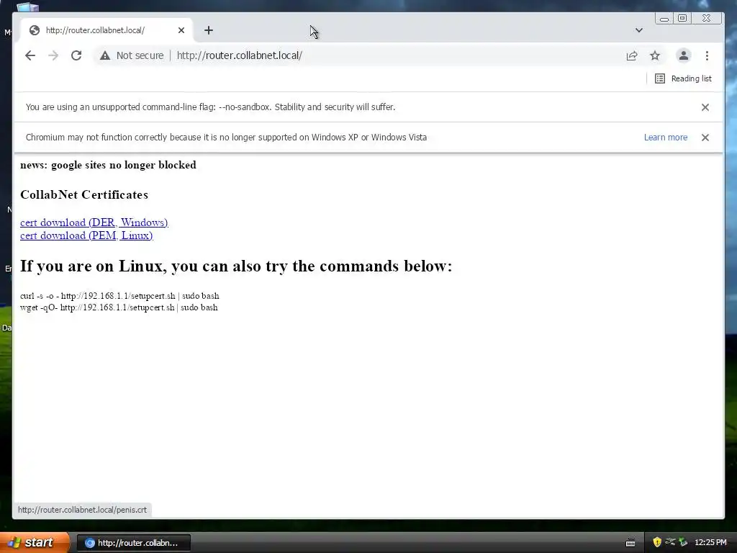Image resolution: width=737 pixels, height=553 pixels.
Task: Click the safely remove hardware tray icon
Action: coord(684,542)
